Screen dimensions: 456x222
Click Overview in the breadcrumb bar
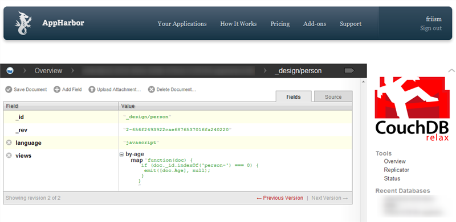(x=48, y=71)
